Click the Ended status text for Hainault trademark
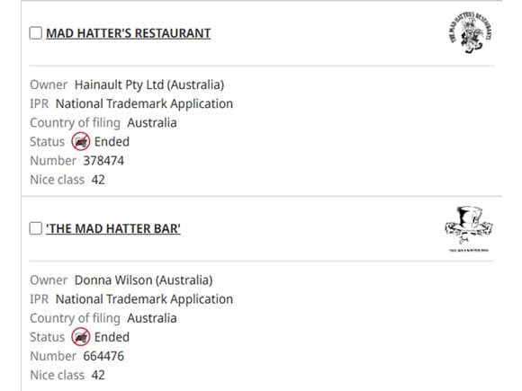This screenshot has width=522, height=391. [112, 142]
